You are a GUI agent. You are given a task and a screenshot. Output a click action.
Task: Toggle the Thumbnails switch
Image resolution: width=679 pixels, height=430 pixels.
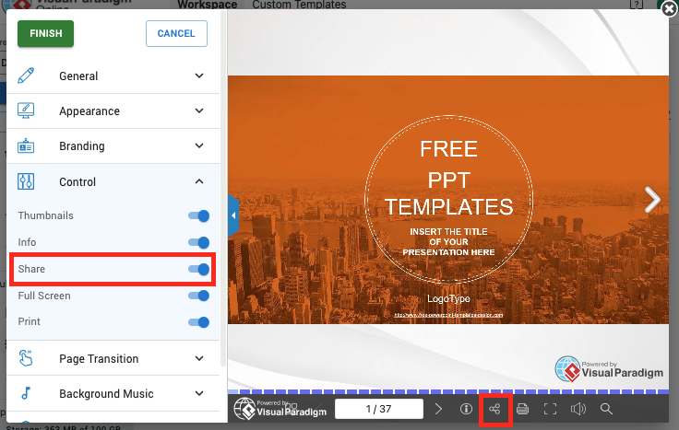click(198, 215)
